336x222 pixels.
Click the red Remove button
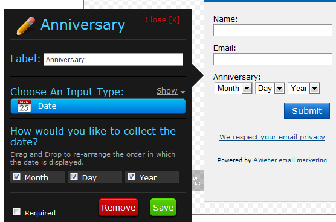pos(118,208)
